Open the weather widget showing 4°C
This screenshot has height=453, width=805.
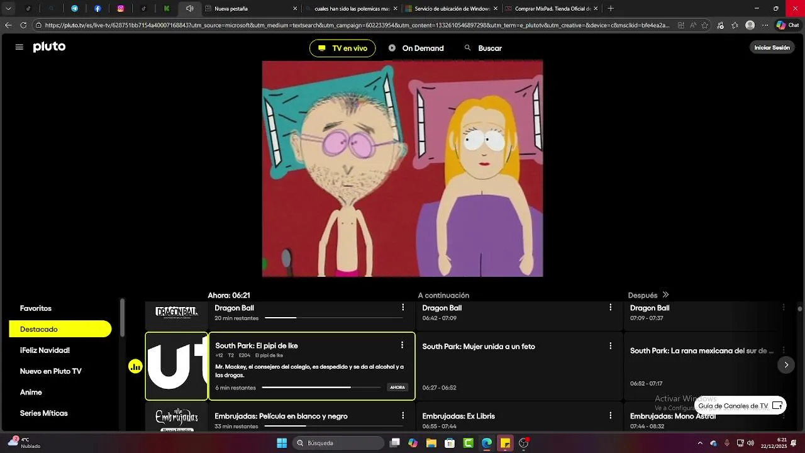(24, 443)
